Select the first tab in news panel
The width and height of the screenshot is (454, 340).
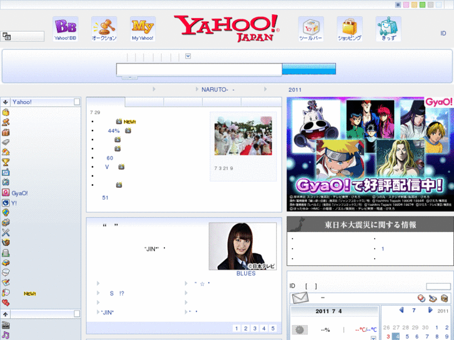click(106, 102)
